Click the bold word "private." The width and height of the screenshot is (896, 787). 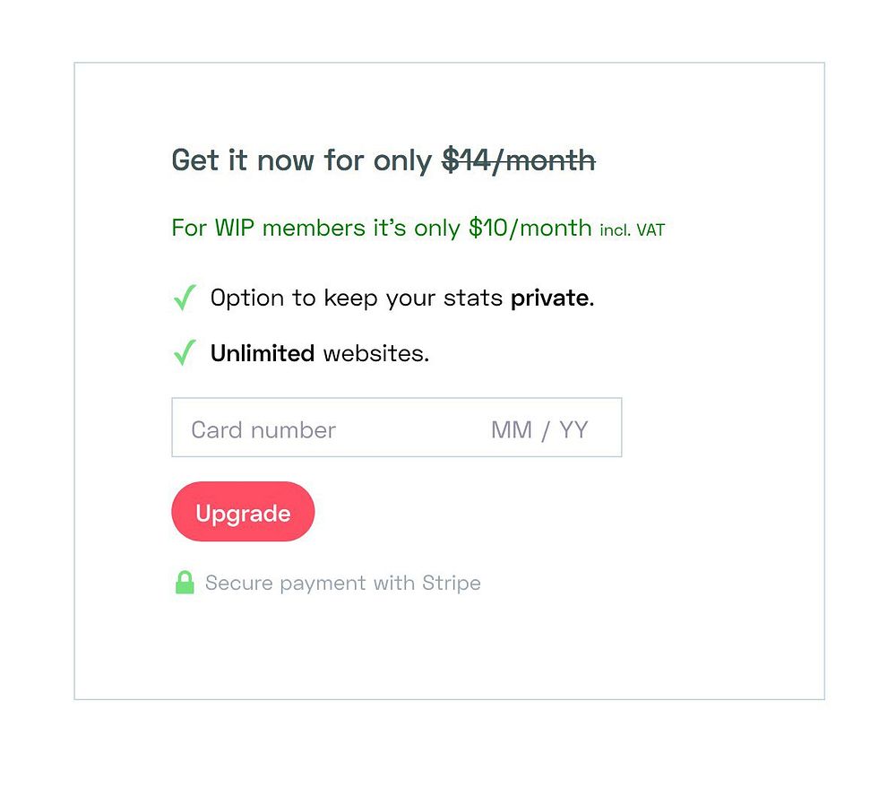pyautogui.click(x=552, y=298)
